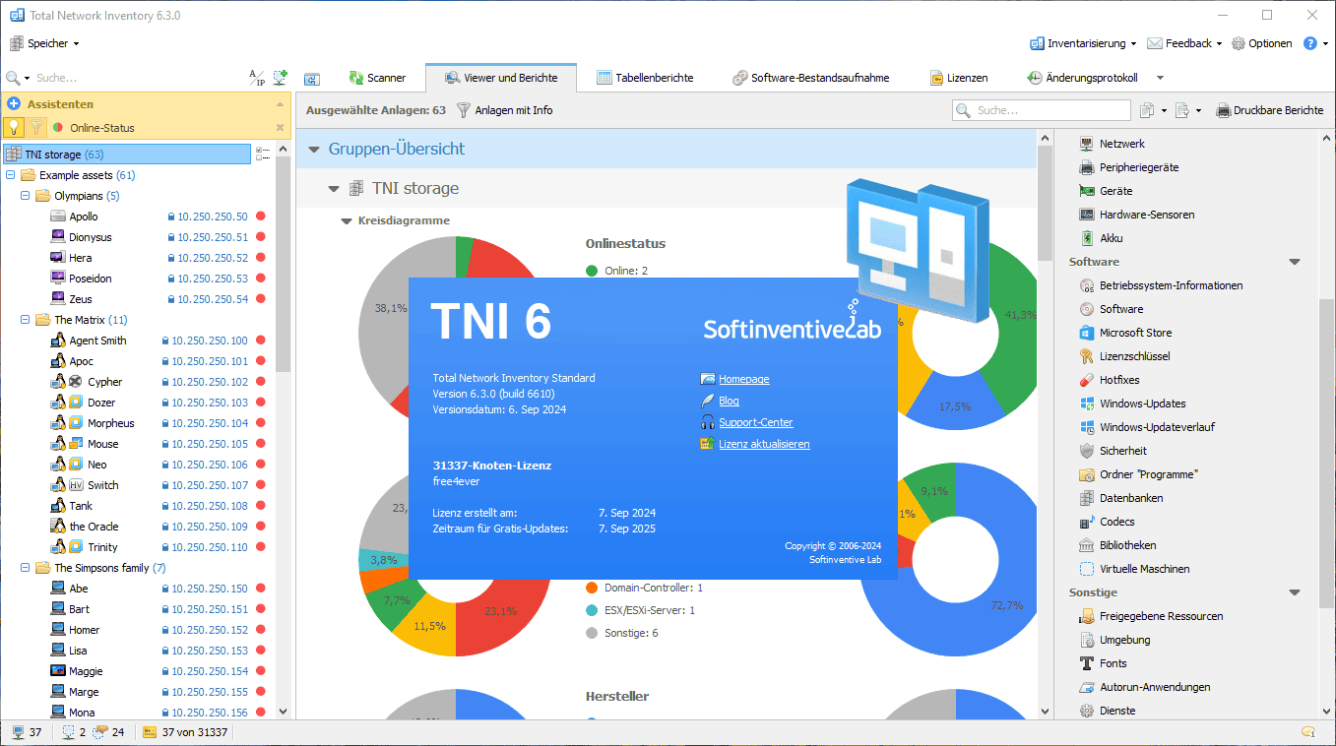Click the teal ESX/ESXi-Server legend swatch
The height and width of the screenshot is (746, 1336).
[x=592, y=610]
